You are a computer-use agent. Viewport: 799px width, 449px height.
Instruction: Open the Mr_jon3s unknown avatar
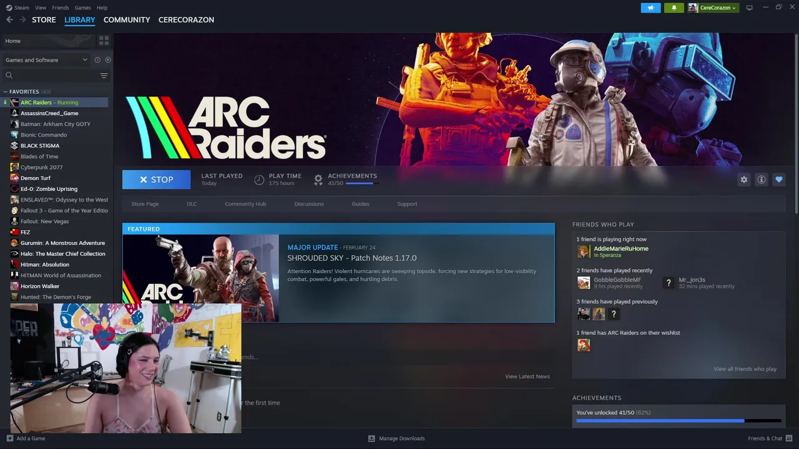click(x=669, y=282)
